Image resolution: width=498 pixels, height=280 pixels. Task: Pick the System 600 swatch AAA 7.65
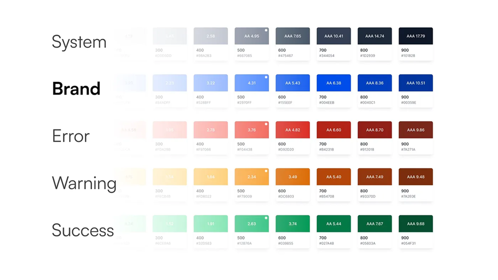coord(293,36)
